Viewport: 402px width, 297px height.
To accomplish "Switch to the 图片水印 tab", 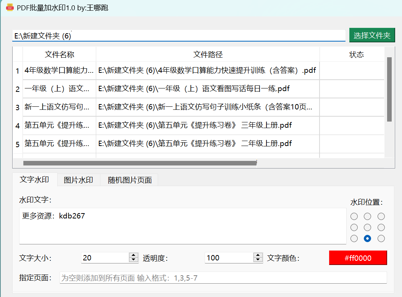I will 78,180.
